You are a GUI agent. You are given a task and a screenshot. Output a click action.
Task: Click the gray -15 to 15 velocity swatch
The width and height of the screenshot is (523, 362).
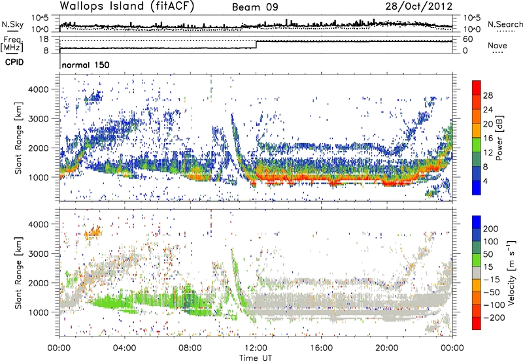[477, 272]
